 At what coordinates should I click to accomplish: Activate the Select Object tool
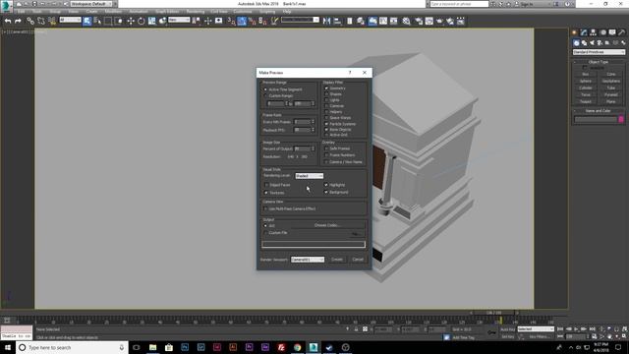(87, 21)
